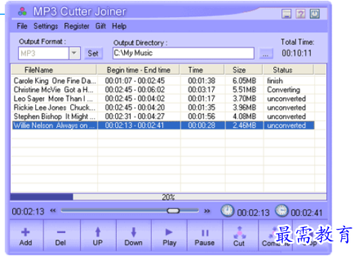
Task: Move the selected file UP
Action: [x=98, y=236]
